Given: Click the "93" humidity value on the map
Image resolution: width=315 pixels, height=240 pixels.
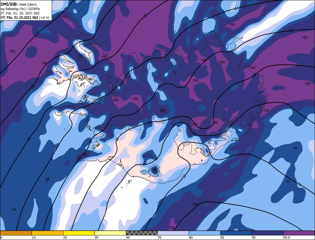Looking at the screenshot, I should click(x=288, y=182).
